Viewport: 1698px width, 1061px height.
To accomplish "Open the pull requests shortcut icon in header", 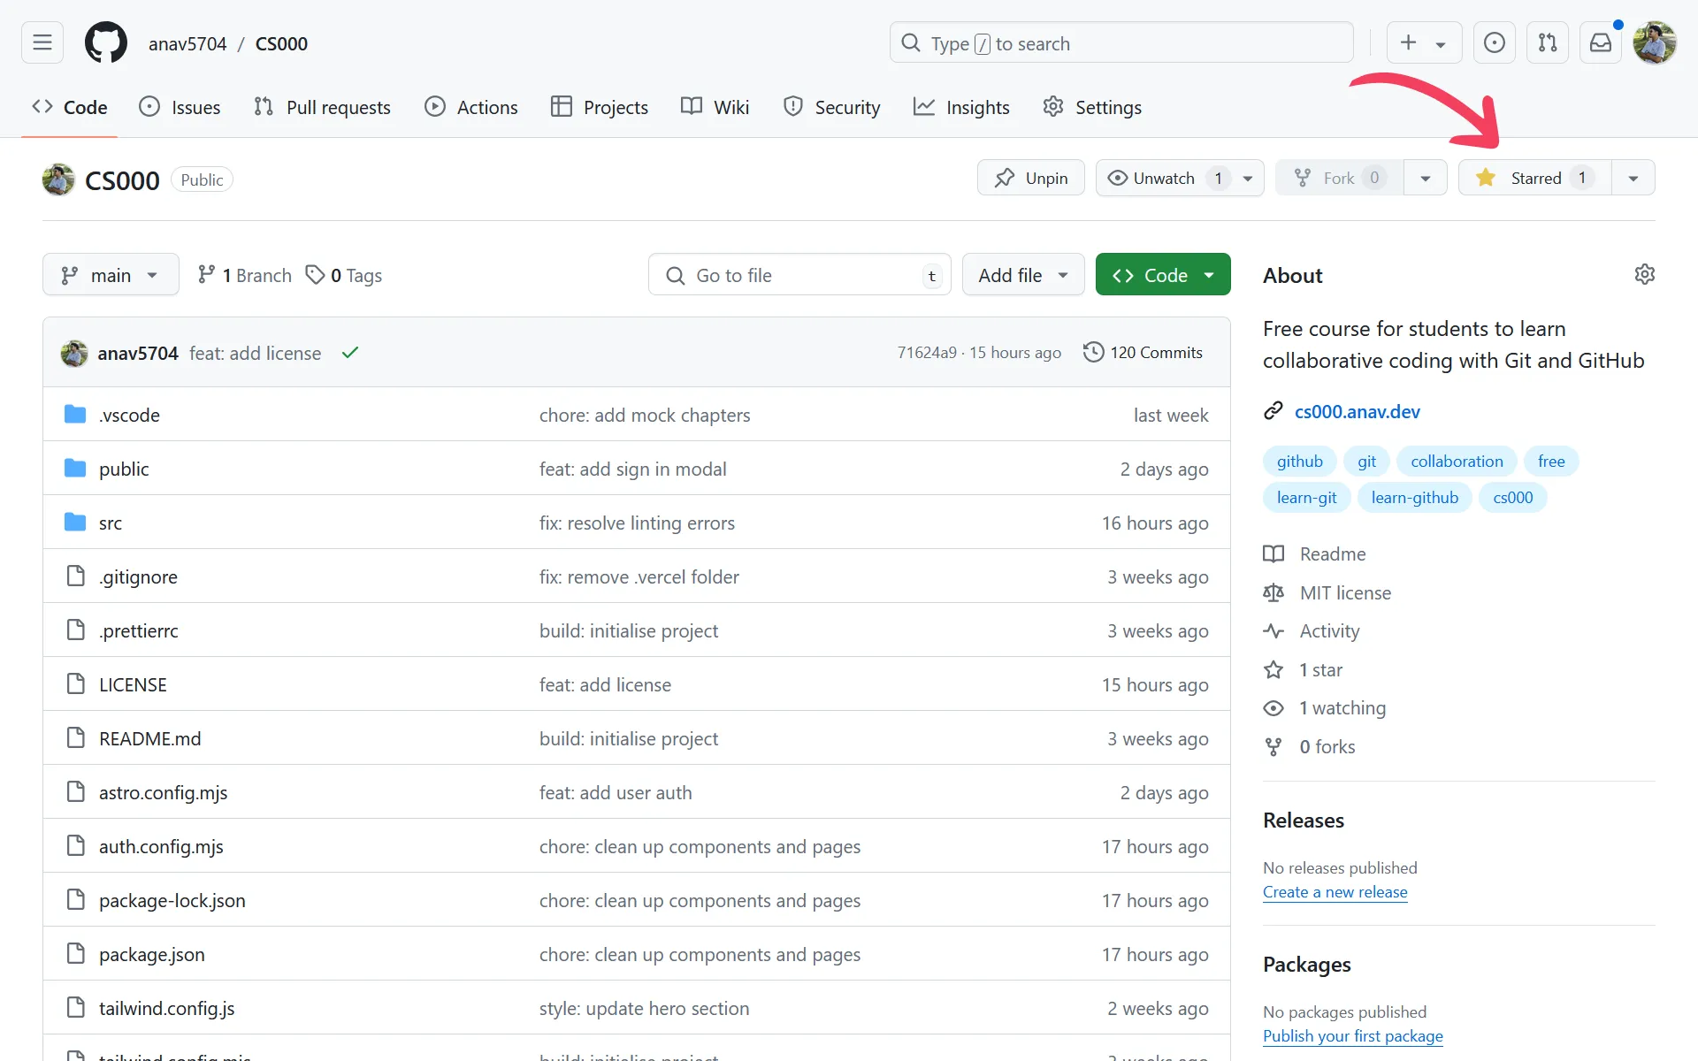I will point(1548,42).
